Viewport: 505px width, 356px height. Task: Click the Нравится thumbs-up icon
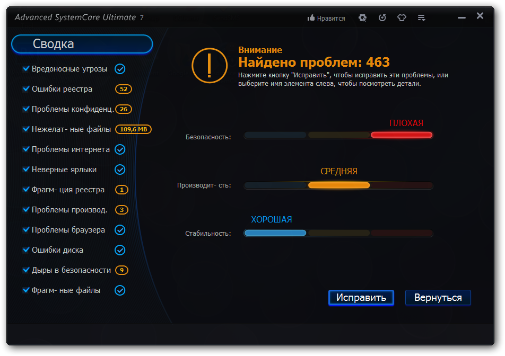pyautogui.click(x=311, y=17)
